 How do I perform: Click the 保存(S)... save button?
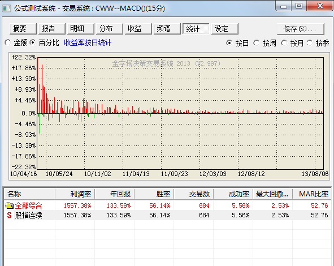tap(301, 29)
